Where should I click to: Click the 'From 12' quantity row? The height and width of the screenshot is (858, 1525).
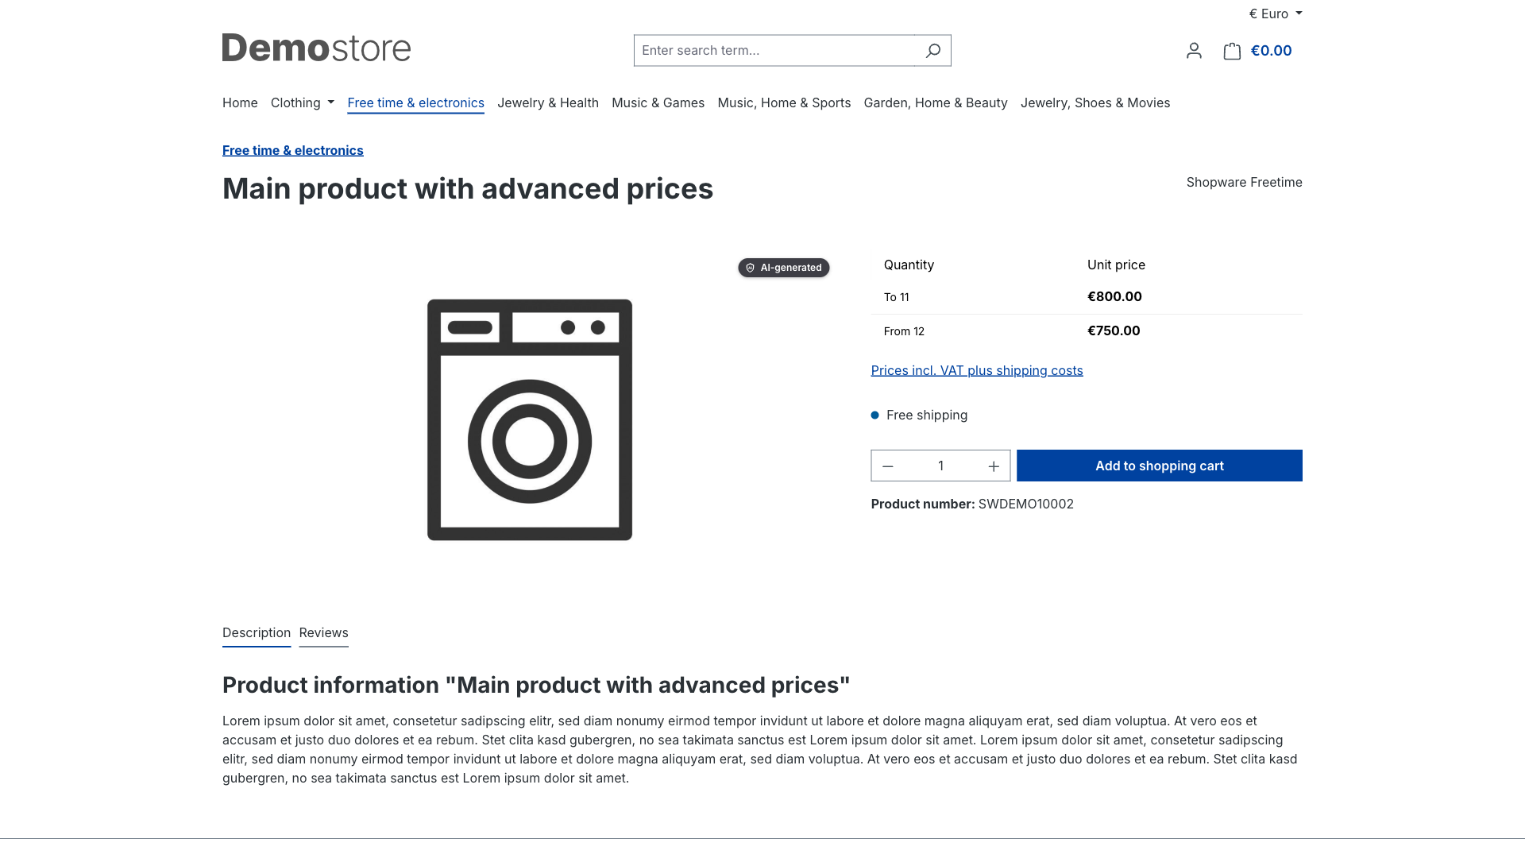tap(1087, 331)
